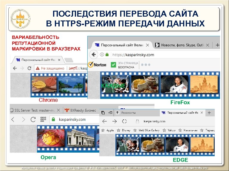Click the tropical beach thumbnail in Chrome
The image size is (229, 171).
(x=71, y=85)
